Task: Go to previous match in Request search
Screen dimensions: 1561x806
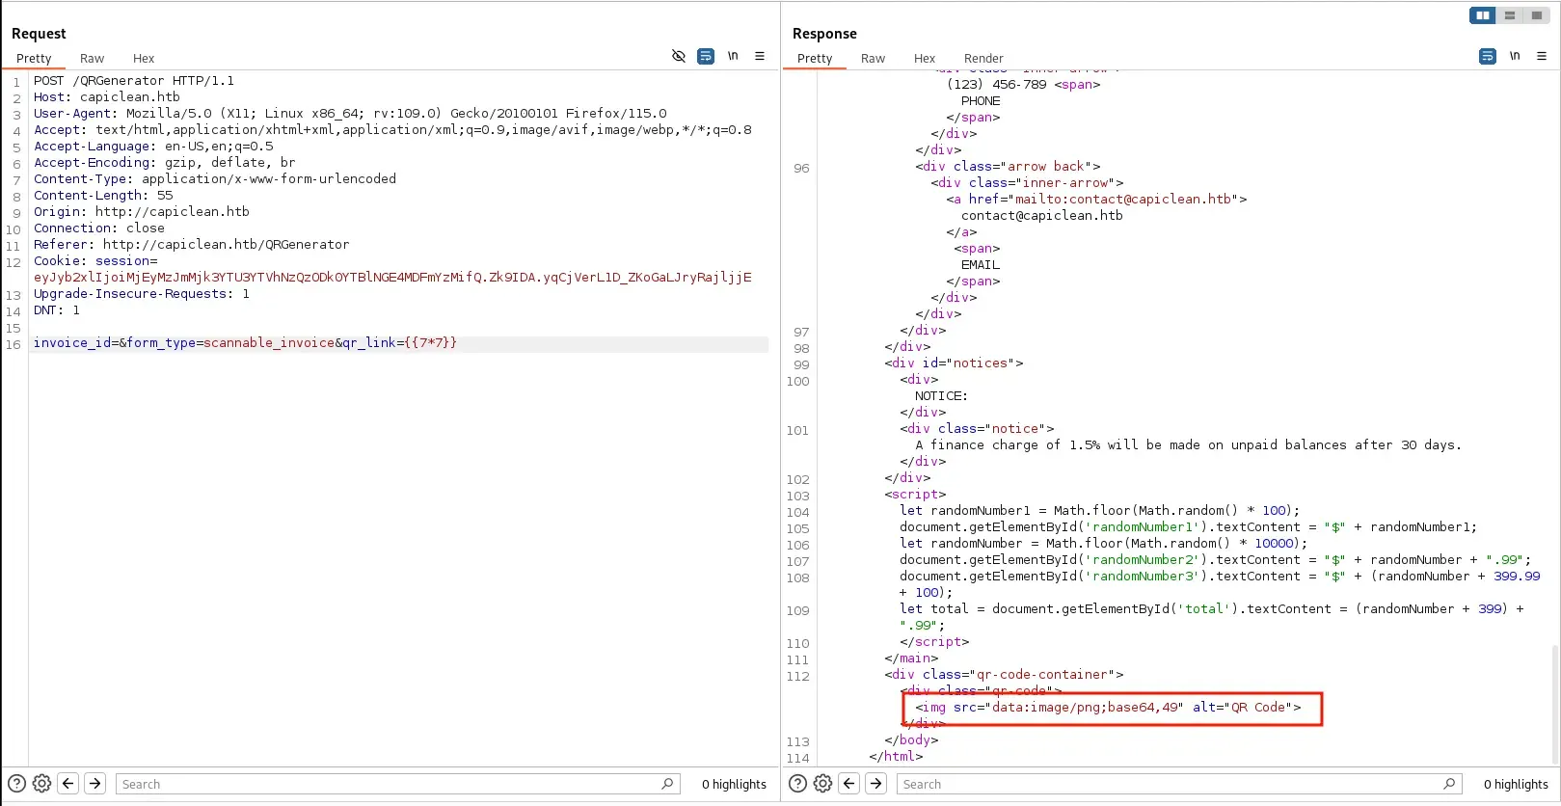Action: pyautogui.click(x=68, y=784)
